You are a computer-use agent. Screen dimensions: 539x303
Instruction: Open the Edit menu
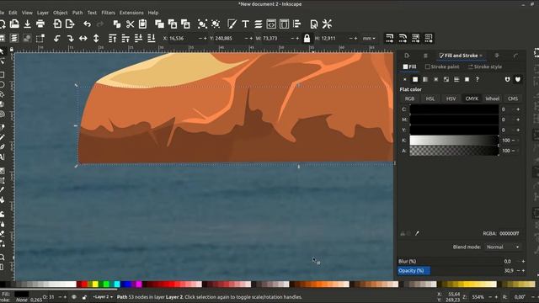(13, 13)
